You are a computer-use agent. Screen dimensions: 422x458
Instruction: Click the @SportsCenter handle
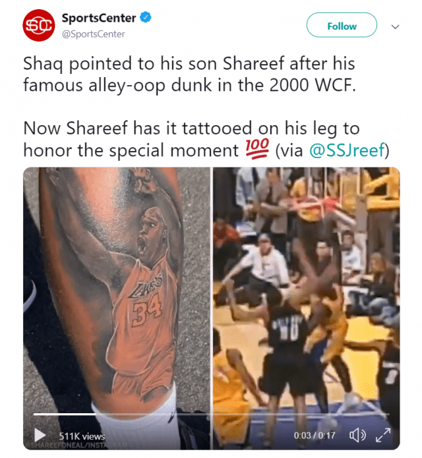93,34
